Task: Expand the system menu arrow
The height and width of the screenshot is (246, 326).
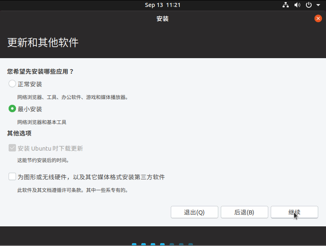Action: click(318, 5)
